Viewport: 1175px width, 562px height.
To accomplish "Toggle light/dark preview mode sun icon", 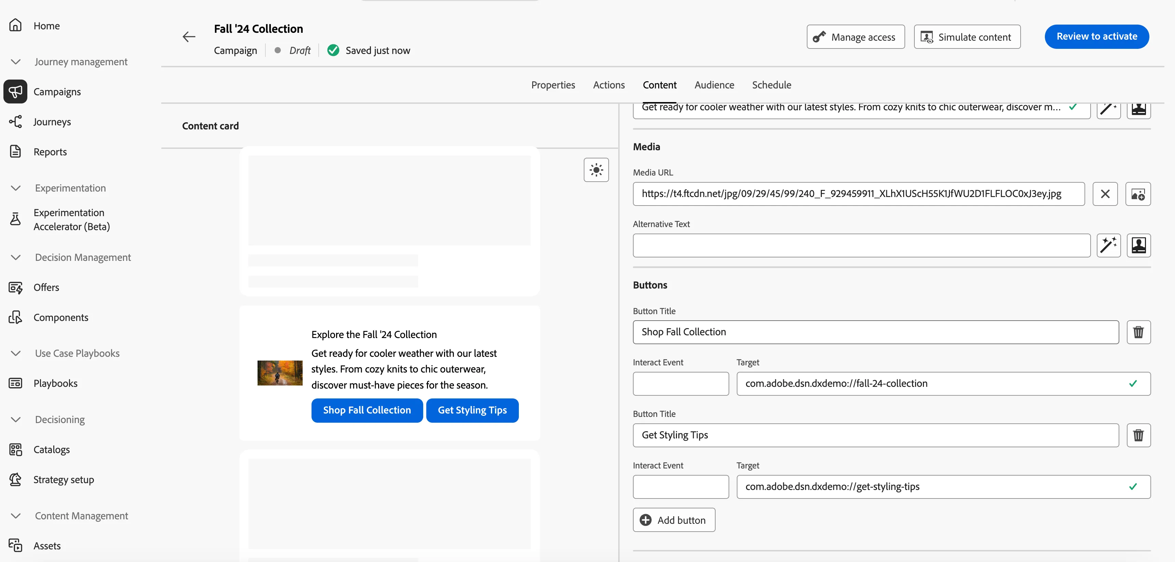I will pos(596,170).
